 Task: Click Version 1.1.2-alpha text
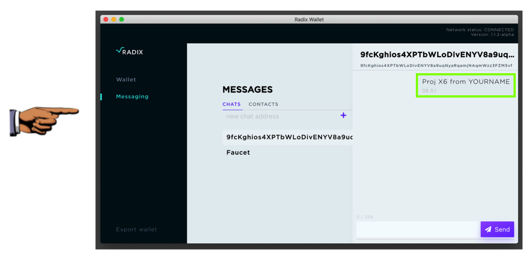click(x=492, y=35)
